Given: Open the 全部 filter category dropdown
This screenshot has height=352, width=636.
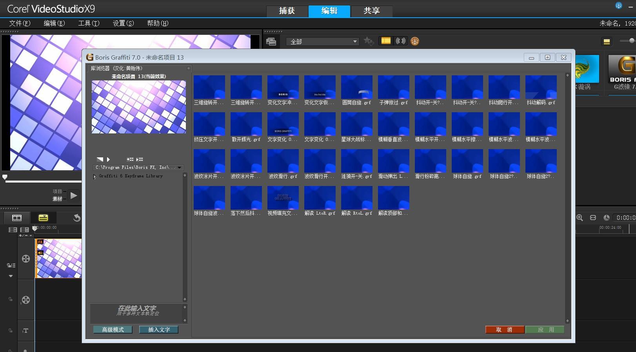Looking at the screenshot, I should click(x=323, y=42).
